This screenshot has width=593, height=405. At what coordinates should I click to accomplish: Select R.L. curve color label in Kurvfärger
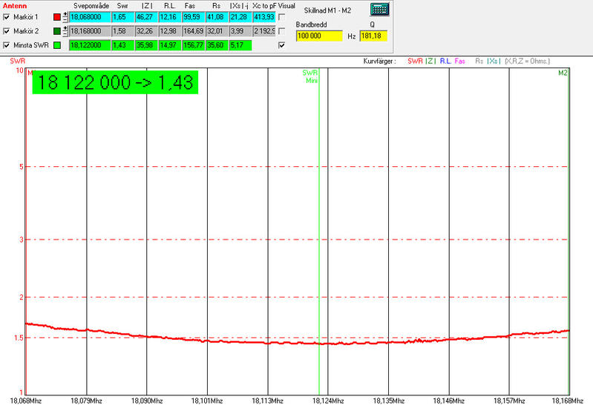pyautogui.click(x=445, y=61)
